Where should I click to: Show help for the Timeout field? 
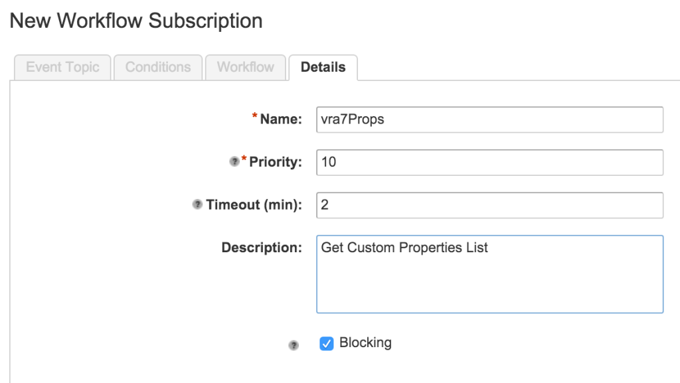click(x=196, y=204)
